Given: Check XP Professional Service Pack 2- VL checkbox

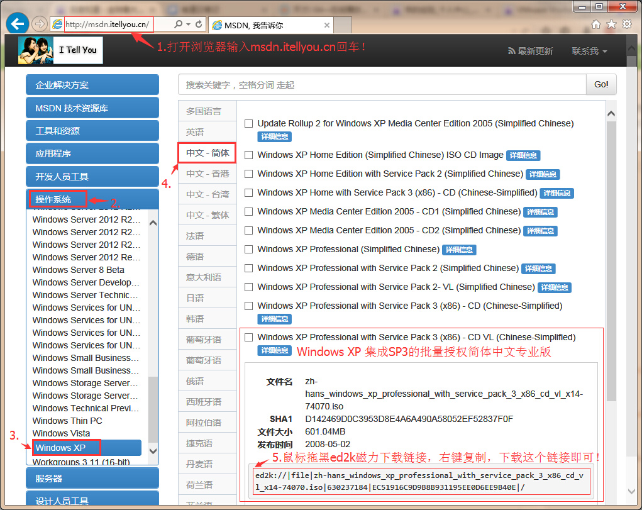Looking at the screenshot, I should click(248, 287).
